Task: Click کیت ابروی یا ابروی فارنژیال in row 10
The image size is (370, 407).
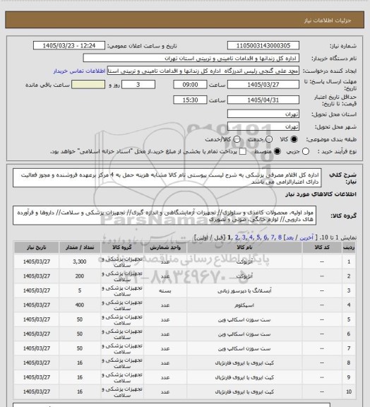Action: pos(244,391)
